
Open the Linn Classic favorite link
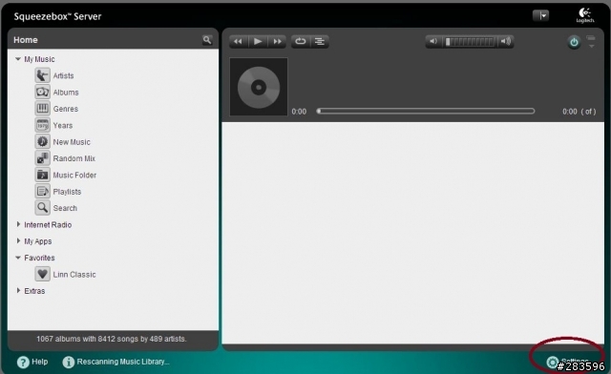coord(74,274)
